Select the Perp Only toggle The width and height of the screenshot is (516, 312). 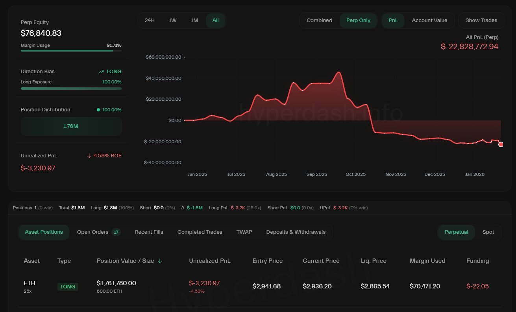(358, 20)
